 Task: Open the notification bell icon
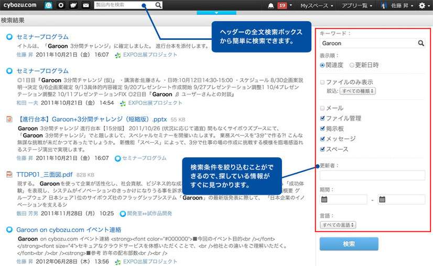[271, 6]
